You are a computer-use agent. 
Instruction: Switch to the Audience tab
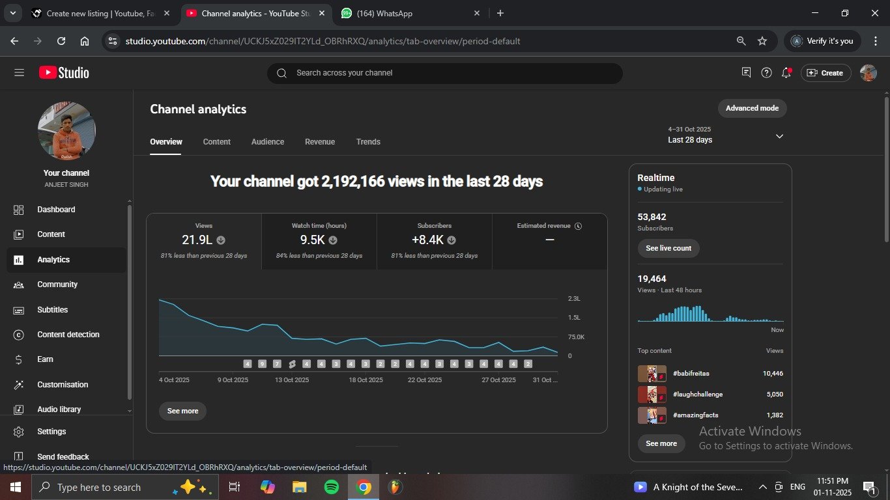click(x=268, y=142)
